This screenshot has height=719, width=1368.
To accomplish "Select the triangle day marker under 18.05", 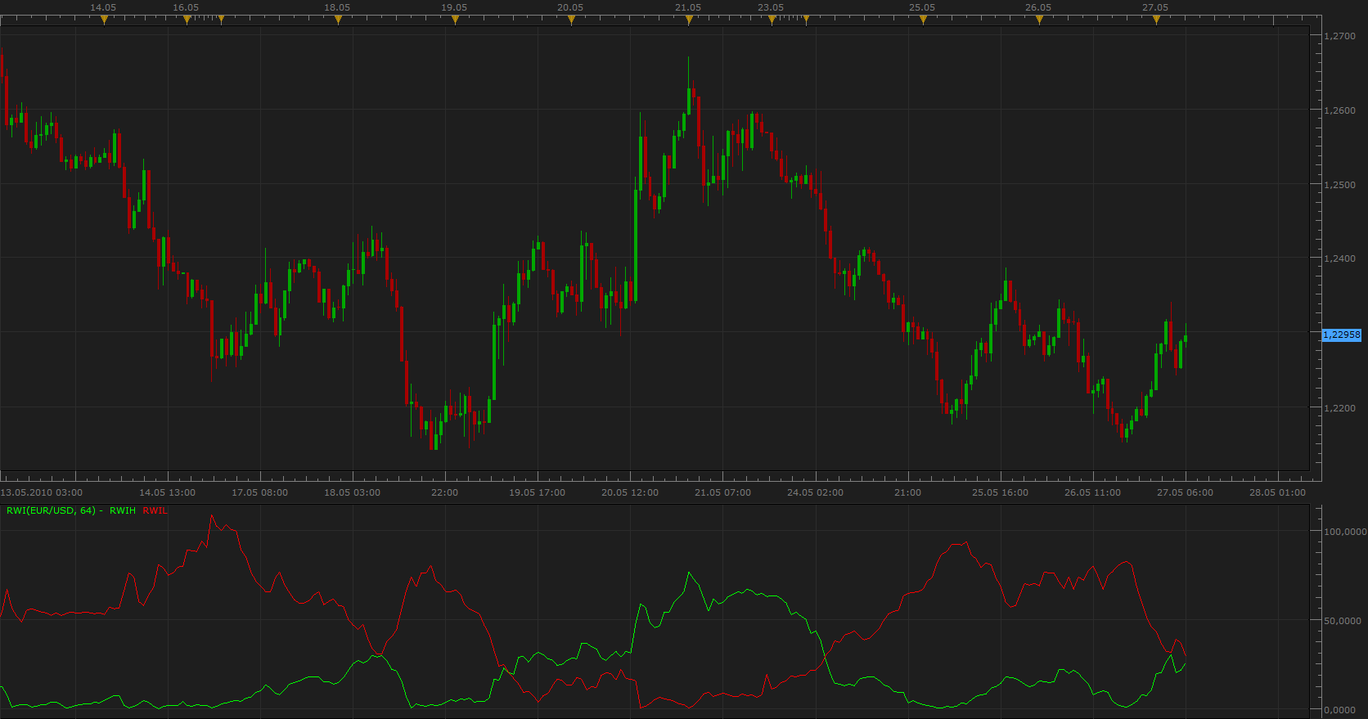I will coord(338,20).
